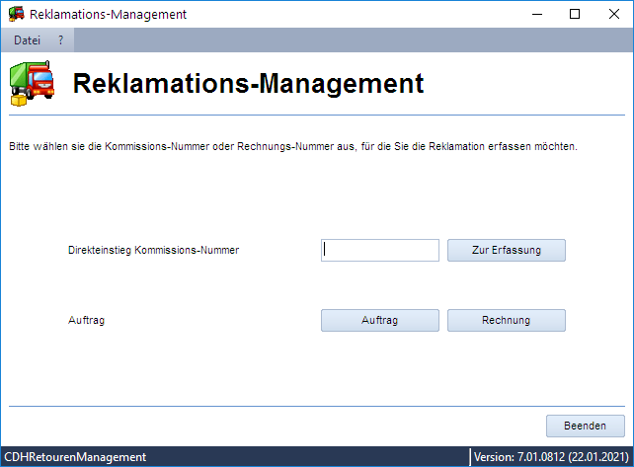Open the Datei menu
The image size is (634, 467).
click(27, 40)
